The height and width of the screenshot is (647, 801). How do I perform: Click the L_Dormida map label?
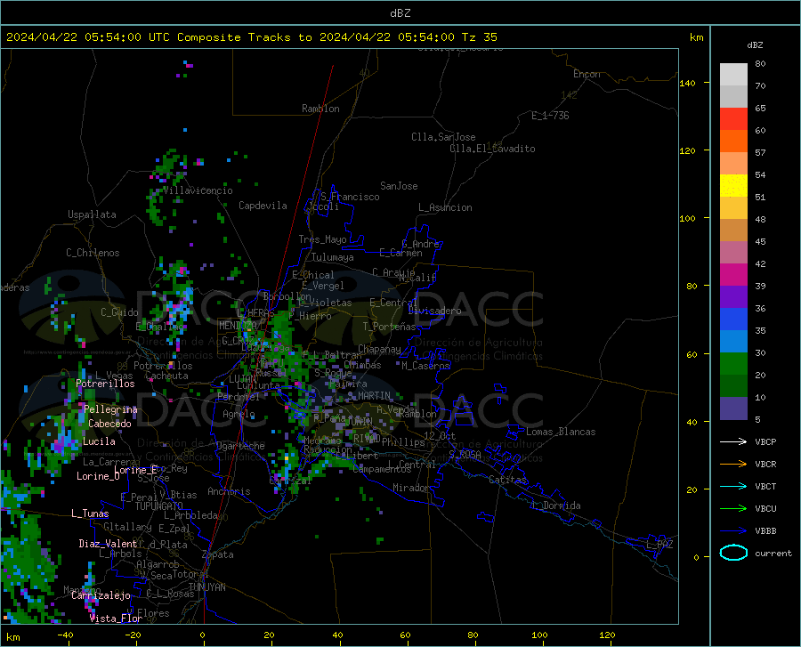[556, 505]
